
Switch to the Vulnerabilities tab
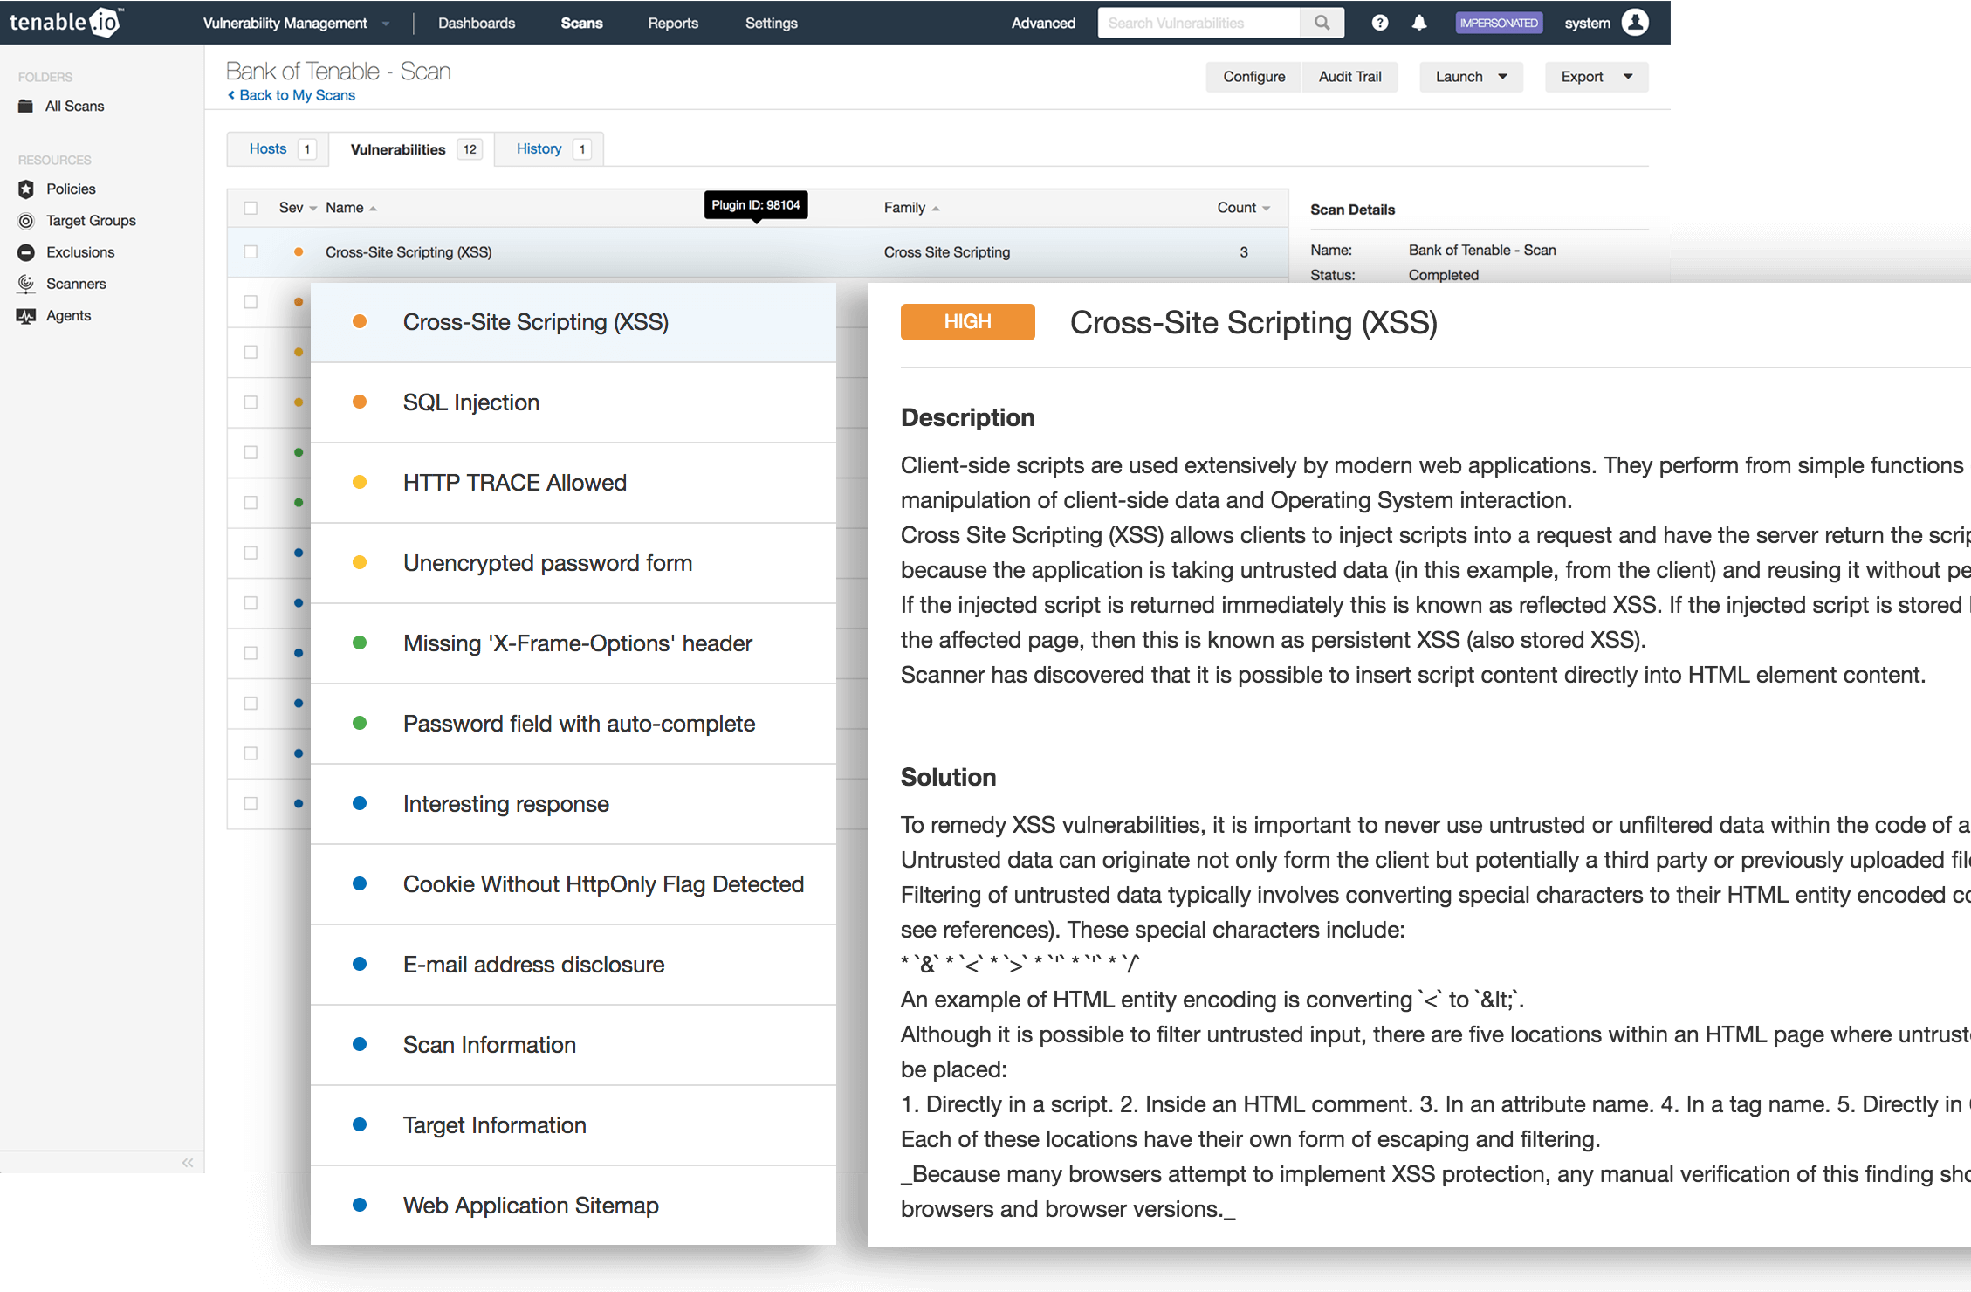pos(411,149)
